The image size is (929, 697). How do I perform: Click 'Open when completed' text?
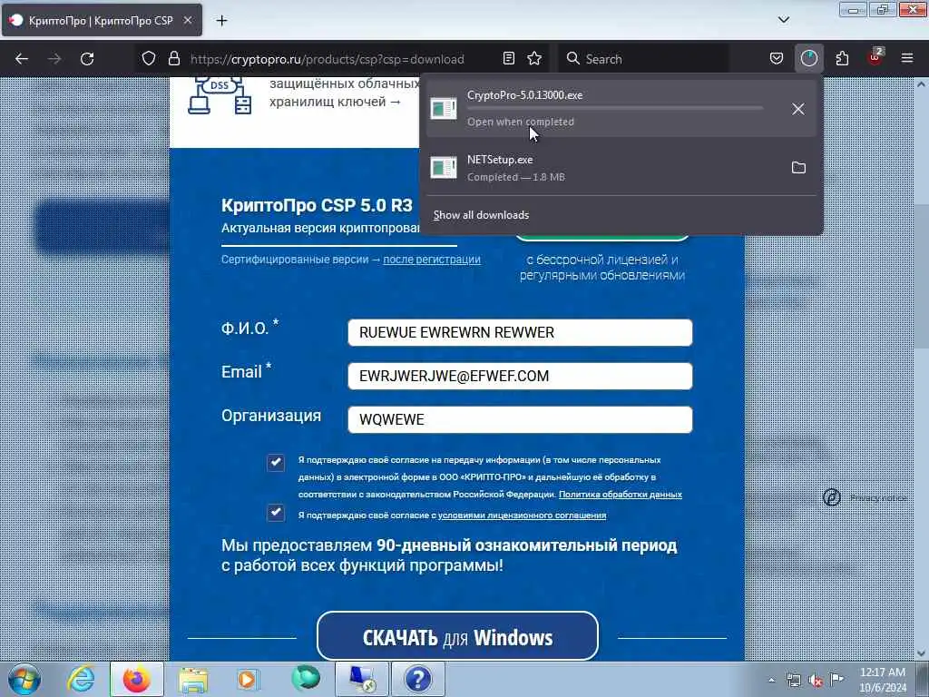pos(520,123)
